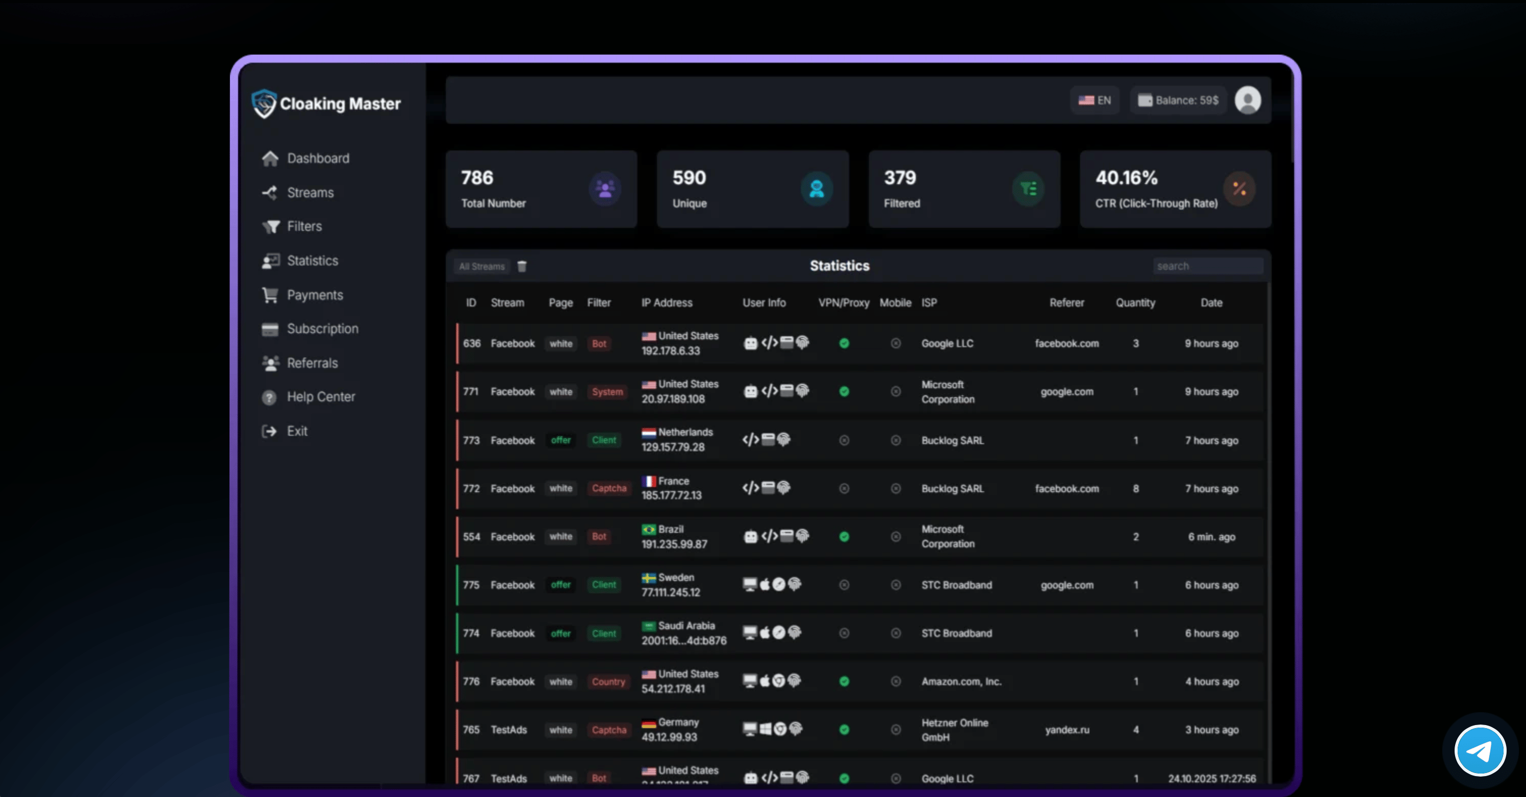Click the Total Number users icon
This screenshot has height=797, width=1526.
[x=605, y=189]
